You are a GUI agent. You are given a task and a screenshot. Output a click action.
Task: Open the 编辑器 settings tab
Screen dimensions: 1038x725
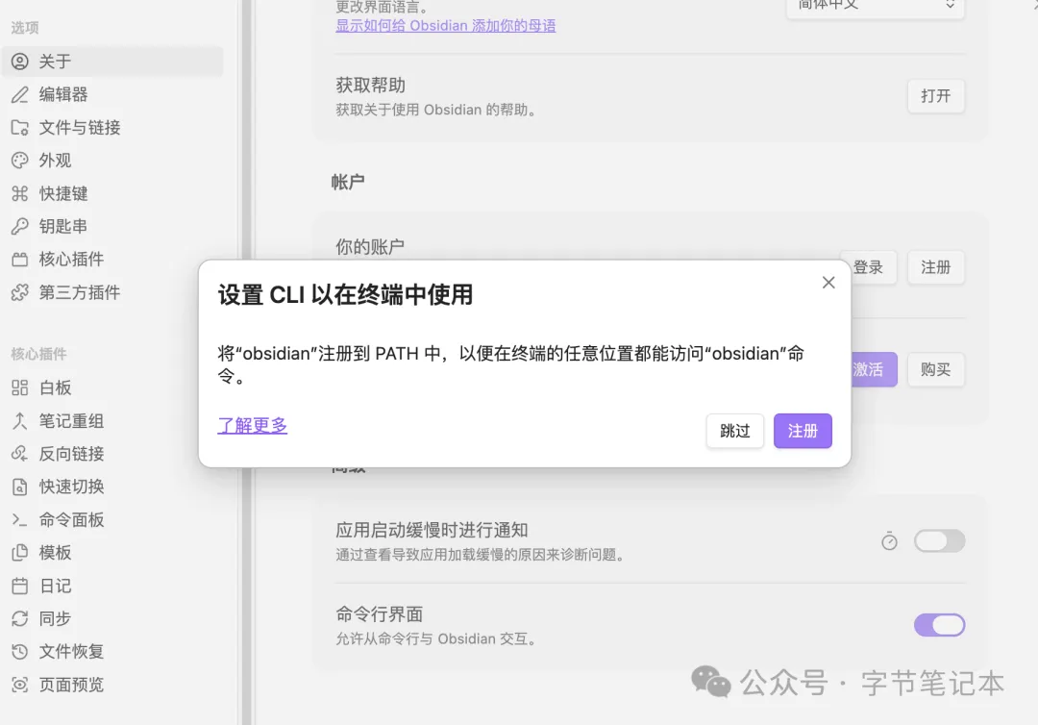click(x=112, y=94)
